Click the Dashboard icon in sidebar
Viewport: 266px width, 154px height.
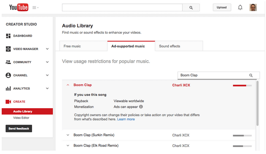[x=8, y=36]
